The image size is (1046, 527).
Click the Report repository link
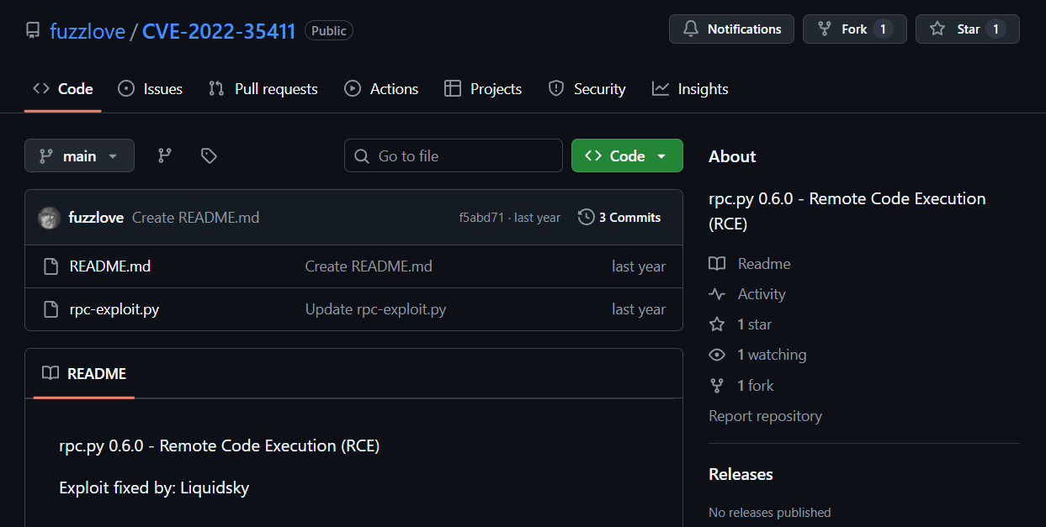tap(765, 416)
